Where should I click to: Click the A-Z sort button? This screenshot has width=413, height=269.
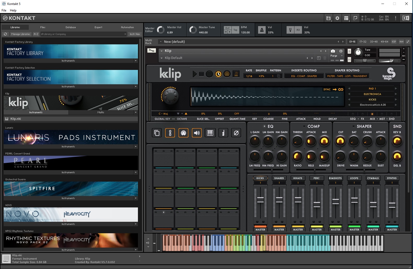pyautogui.click(x=36, y=34)
